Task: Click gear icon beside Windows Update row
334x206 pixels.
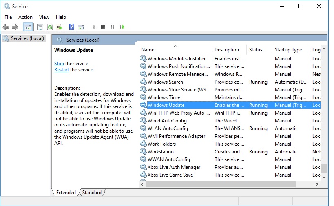Action: 144,105
